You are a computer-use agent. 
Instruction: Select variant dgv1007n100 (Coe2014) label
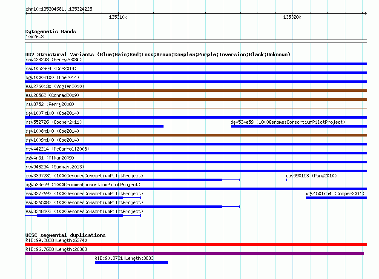[52, 113]
